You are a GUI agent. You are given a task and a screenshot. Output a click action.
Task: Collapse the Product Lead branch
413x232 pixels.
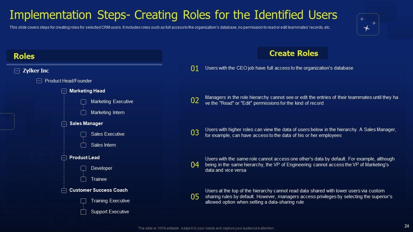pos(64,158)
